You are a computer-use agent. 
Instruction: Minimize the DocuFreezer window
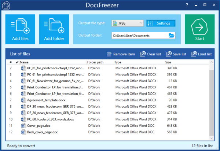click(196, 5)
